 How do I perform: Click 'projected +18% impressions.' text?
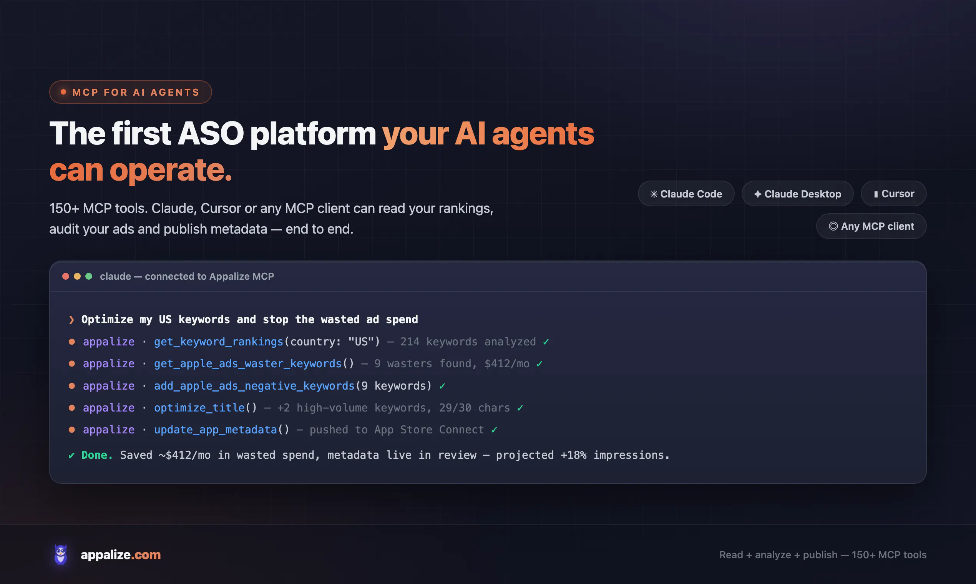pos(583,455)
